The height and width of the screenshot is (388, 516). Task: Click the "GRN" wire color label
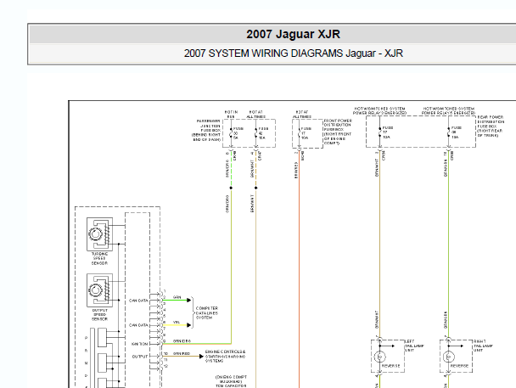point(177,297)
